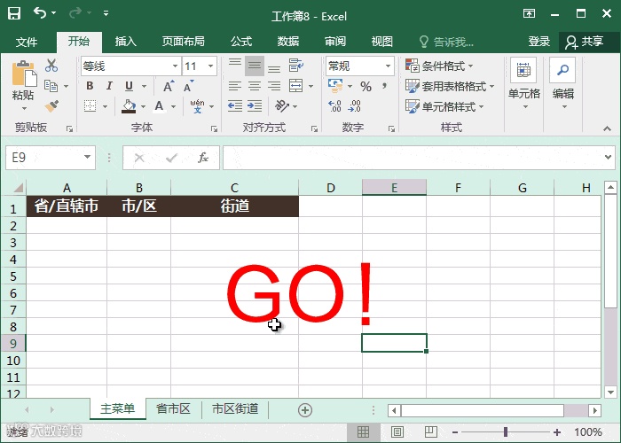This screenshot has width=621, height=443.
Task: Toggle bold formatting
Action: pyautogui.click(x=90, y=86)
